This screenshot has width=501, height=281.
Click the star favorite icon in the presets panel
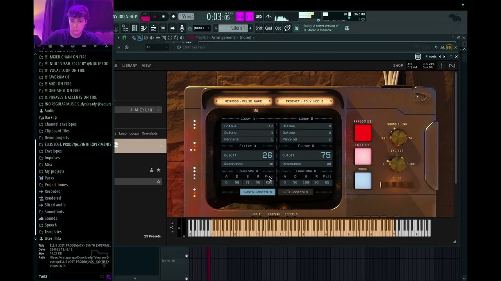pyautogui.click(x=159, y=170)
